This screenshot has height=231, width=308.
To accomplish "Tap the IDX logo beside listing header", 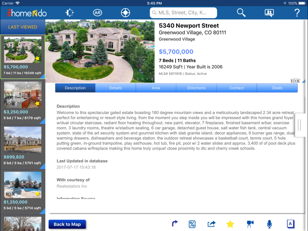I will (295, 81).
